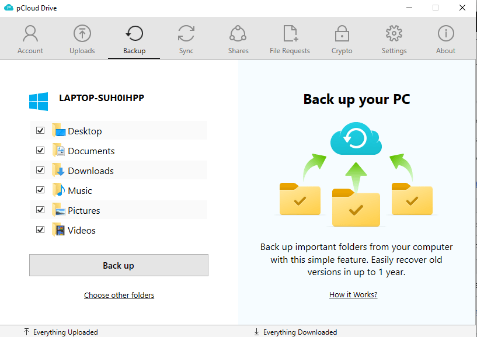The image size is (477, 337).
Task: Click the Documents folder label
Action: click(x=91, y=151)
